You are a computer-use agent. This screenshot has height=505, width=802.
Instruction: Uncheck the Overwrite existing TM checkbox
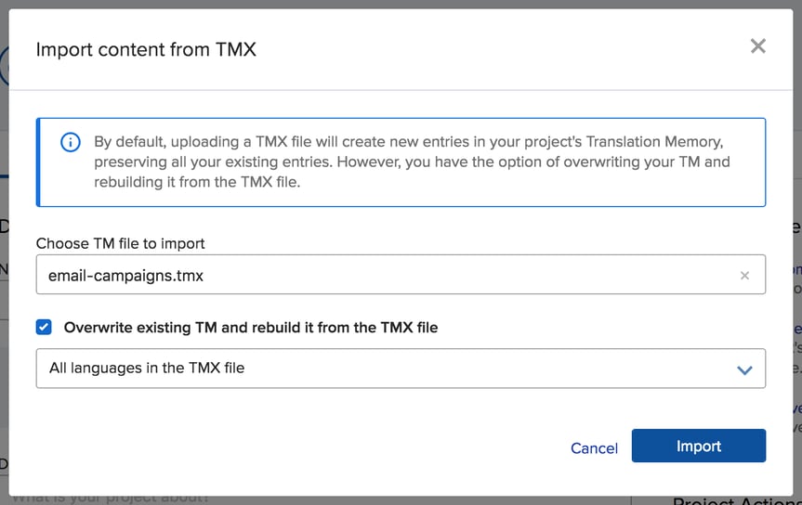[44, 327]
